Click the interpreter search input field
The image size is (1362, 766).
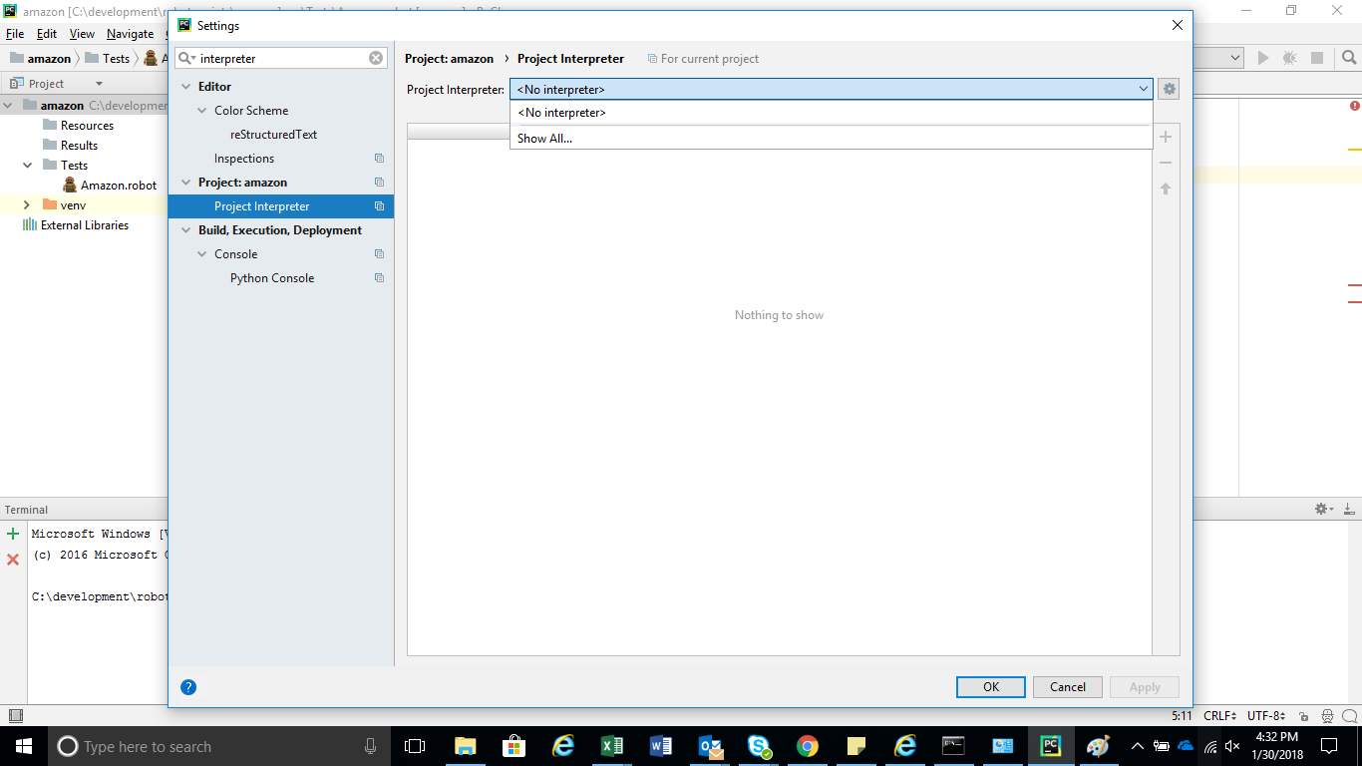click(279, 58)
